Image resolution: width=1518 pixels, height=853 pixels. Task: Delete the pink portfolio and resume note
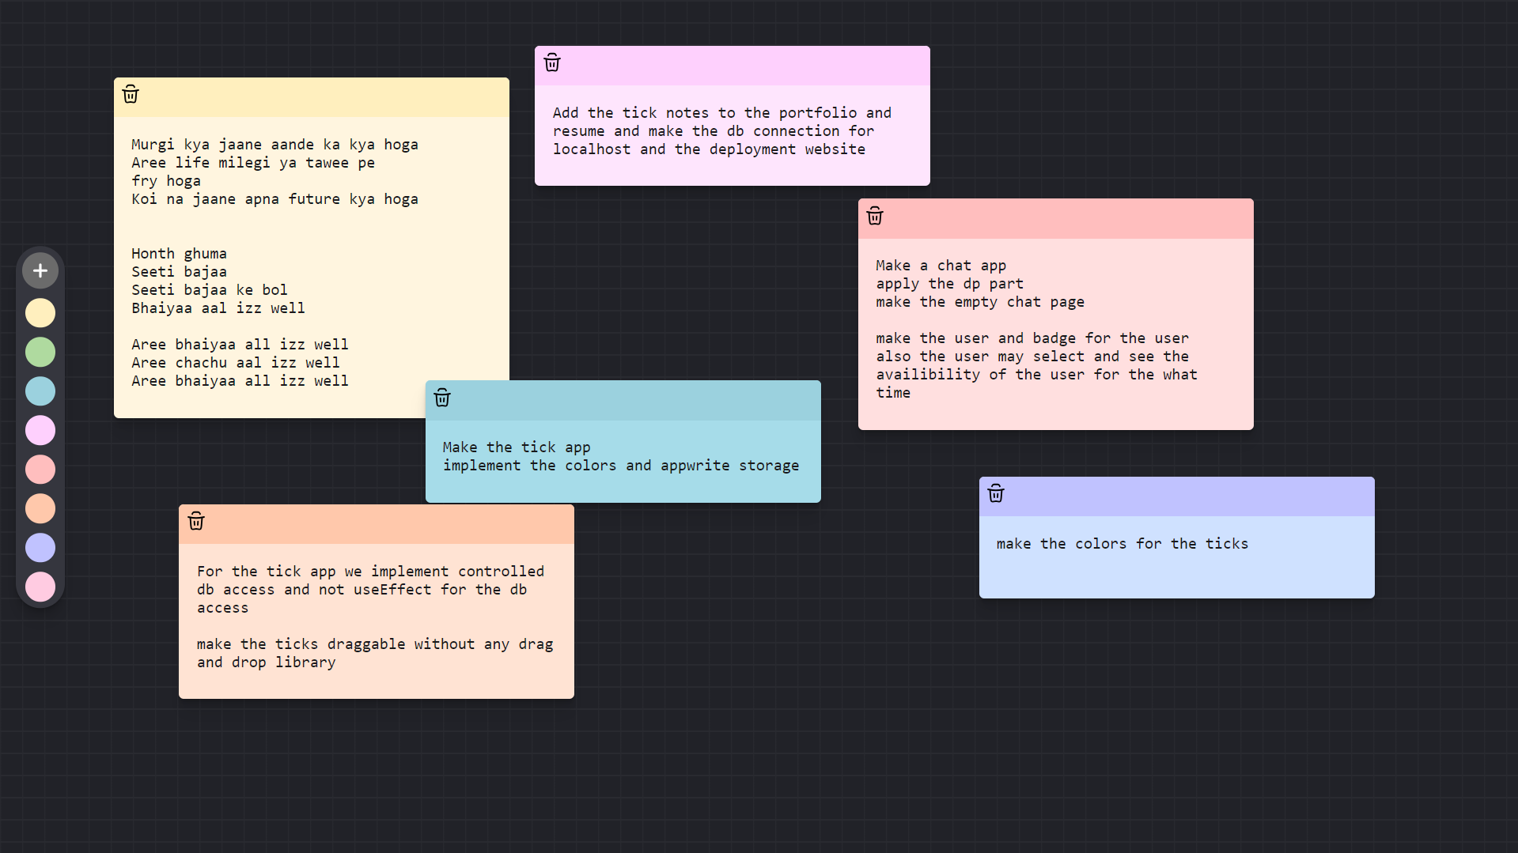(x=552, y=63)
